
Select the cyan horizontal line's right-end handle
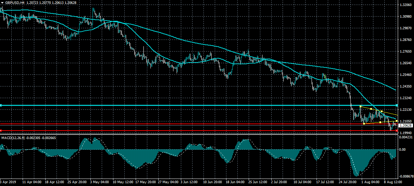pyautogui.click(x=397, y=106)
